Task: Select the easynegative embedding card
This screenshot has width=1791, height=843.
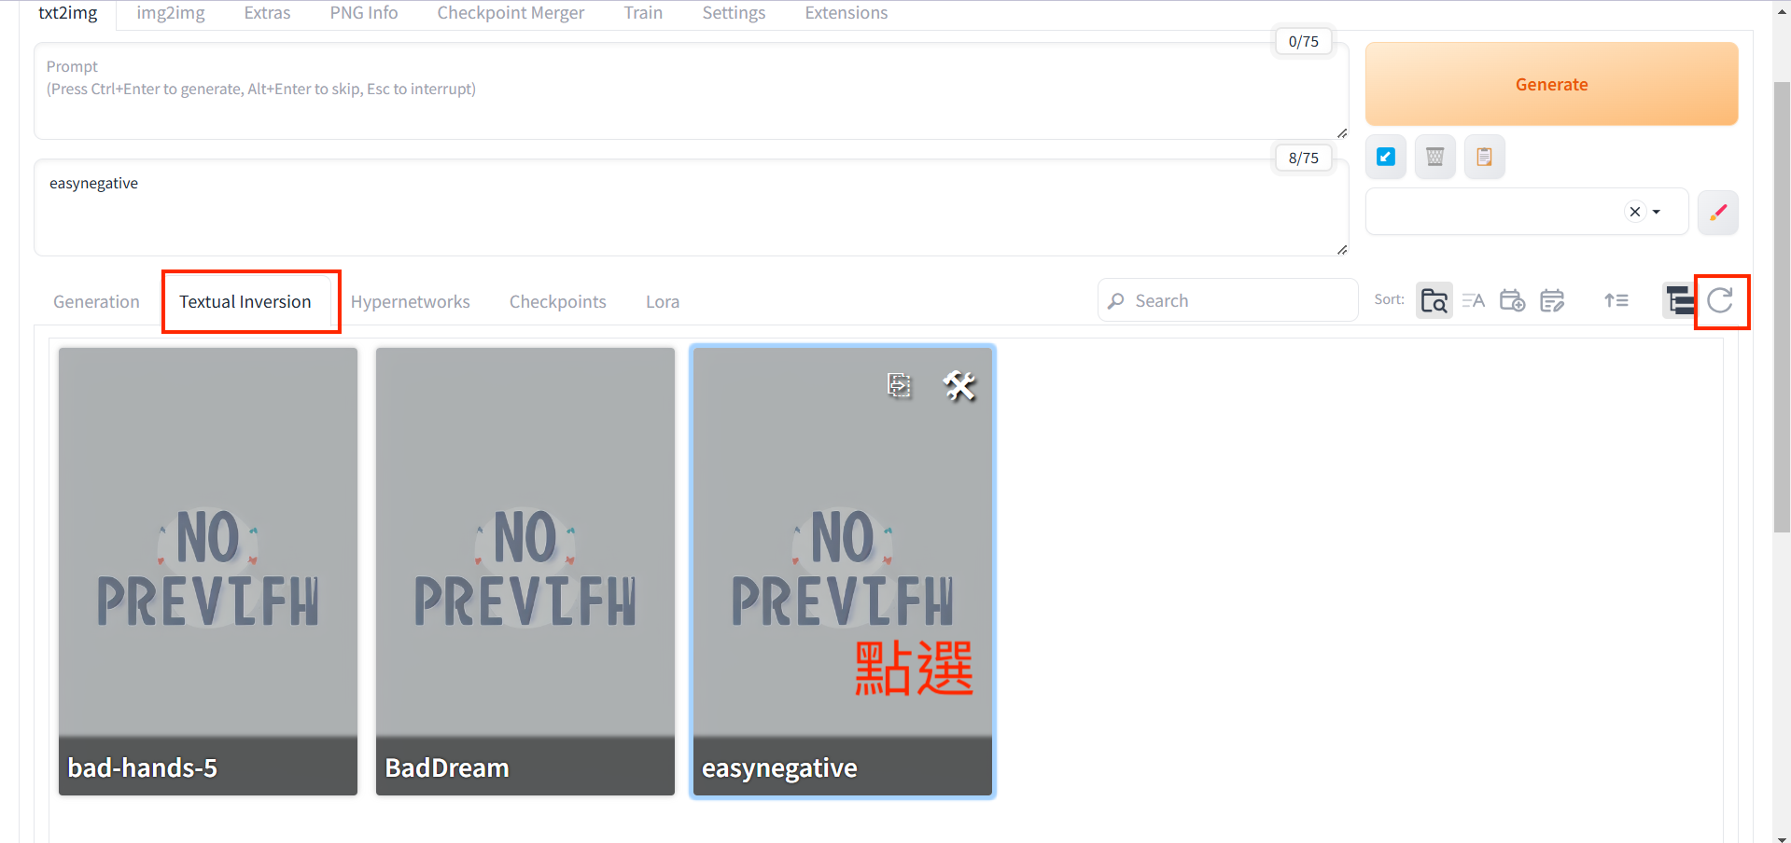Action: pyautogui.click(x=843, y=572)
